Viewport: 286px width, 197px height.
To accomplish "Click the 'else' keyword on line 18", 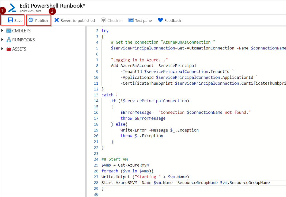I will [120, 124].
